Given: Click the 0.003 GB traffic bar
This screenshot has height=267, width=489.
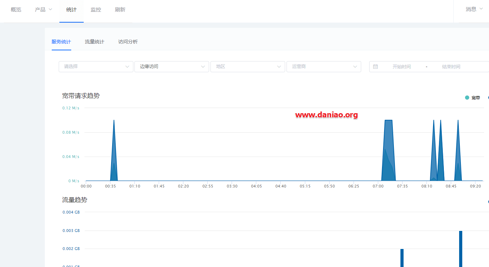Looking at the screenshot, I should click(x=461, y=249).
